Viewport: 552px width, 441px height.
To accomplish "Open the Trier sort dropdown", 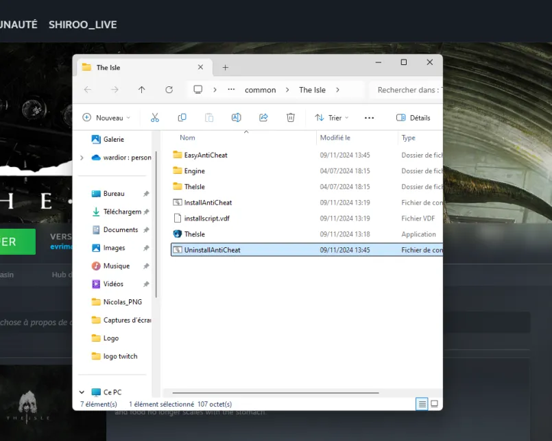I will point(332,118).
